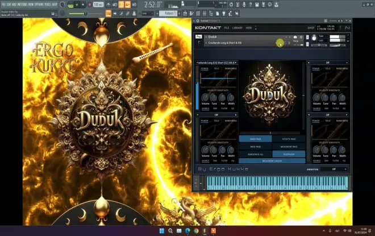This screenshot has width=375, height=236.
Task: Click the red record button
Action: pyautogui.click(x=89, y=5)
